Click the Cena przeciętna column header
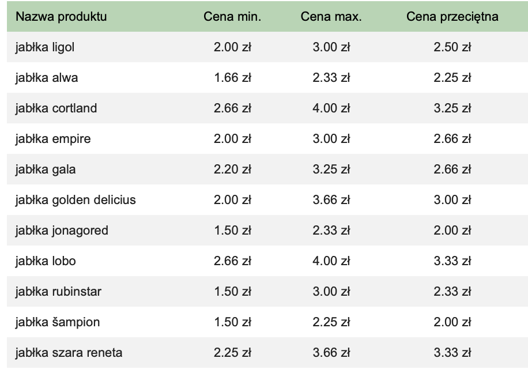Screen dimensions: 528x377 coord(452,17)
